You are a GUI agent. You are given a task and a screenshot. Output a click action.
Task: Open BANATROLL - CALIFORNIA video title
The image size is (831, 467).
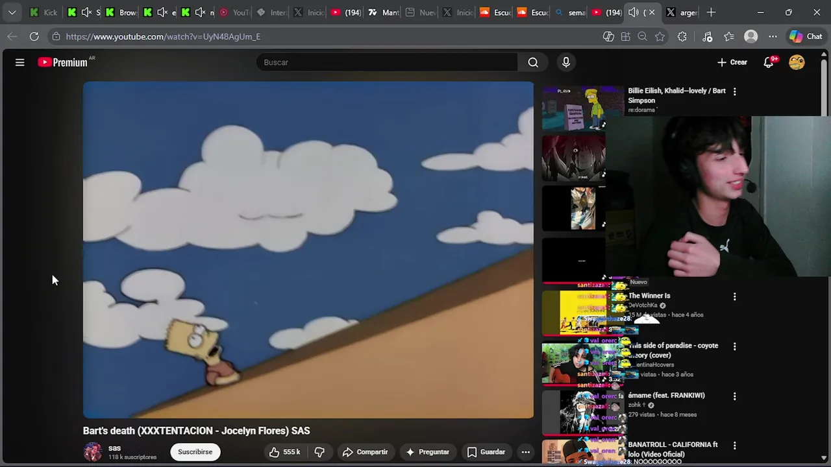[x=673, y=449]
